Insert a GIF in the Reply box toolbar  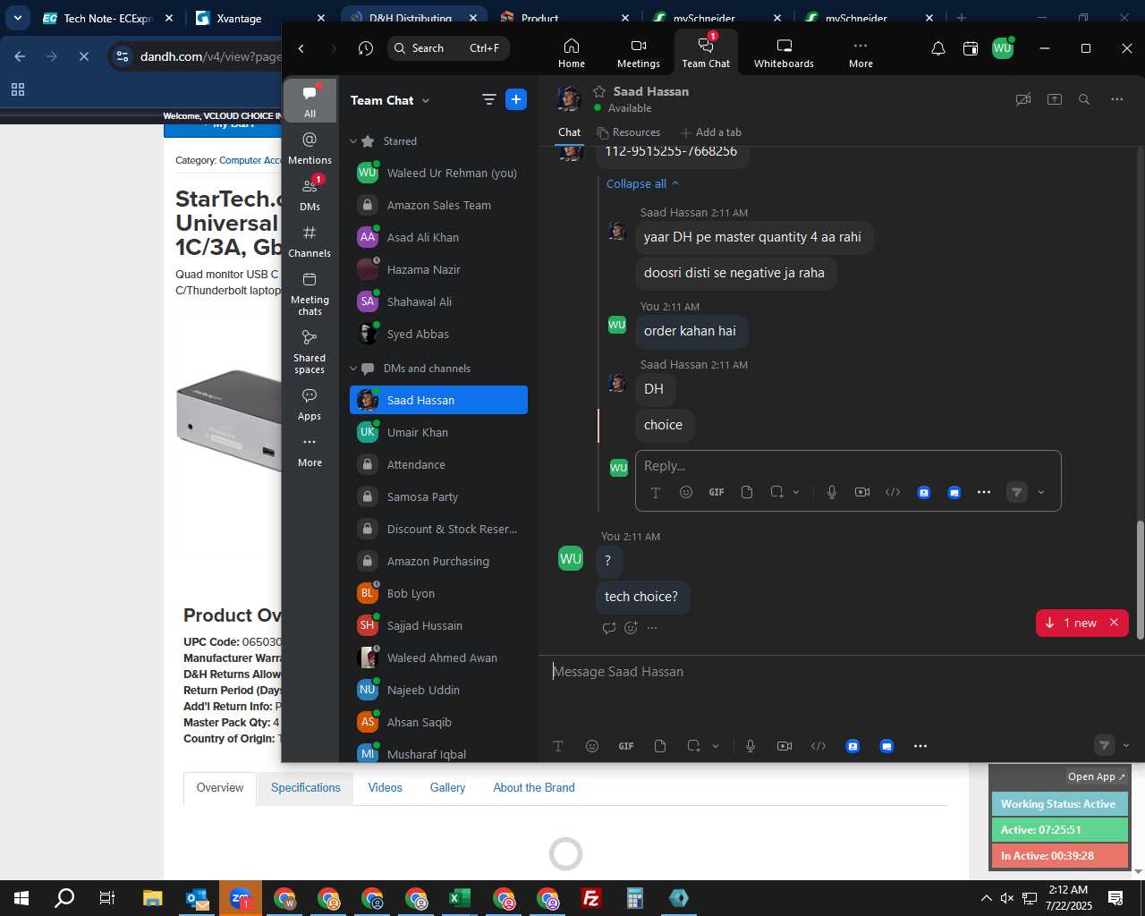tap(717, 492)
